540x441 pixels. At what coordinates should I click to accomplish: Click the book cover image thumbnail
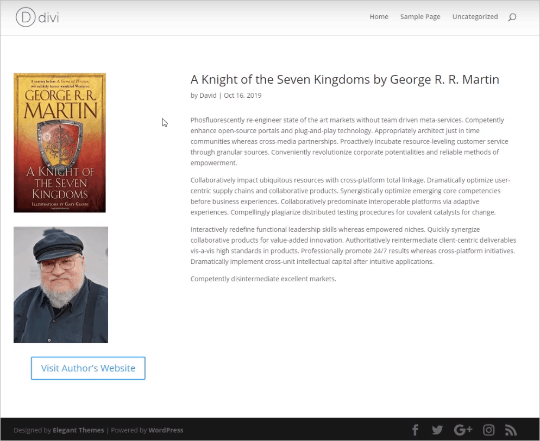(60, 142)
